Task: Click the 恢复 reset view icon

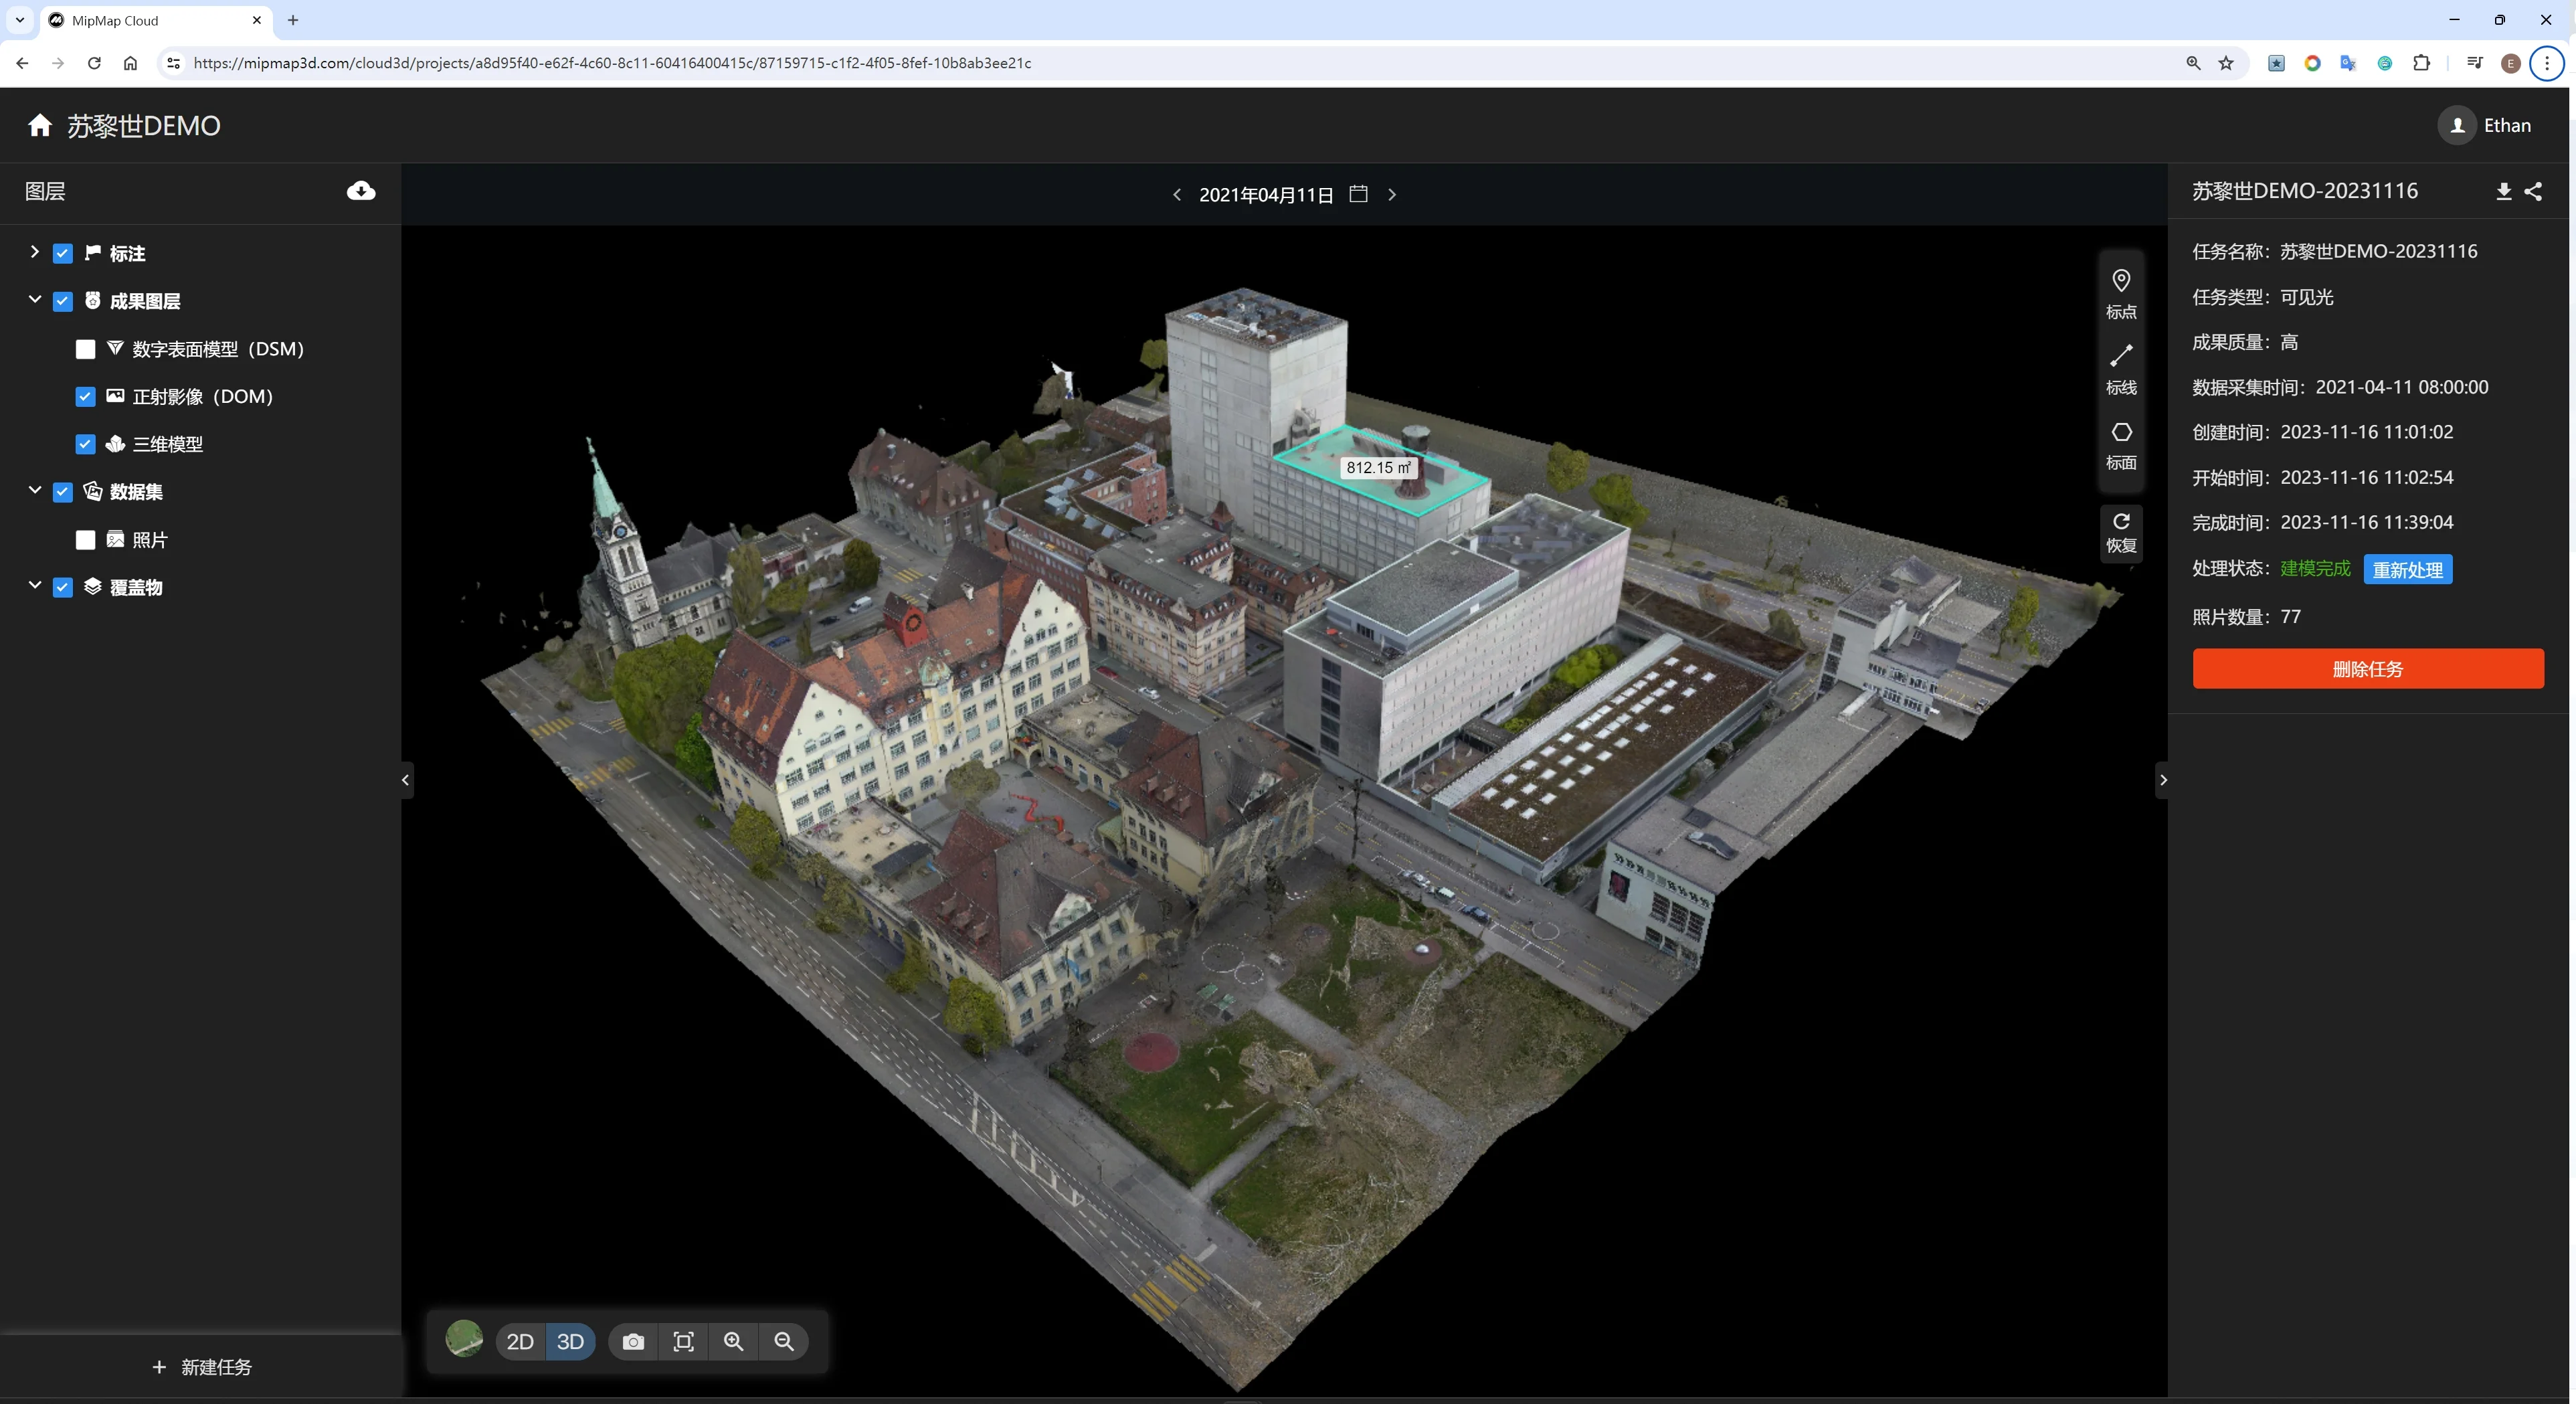Action: [2120, 531]
